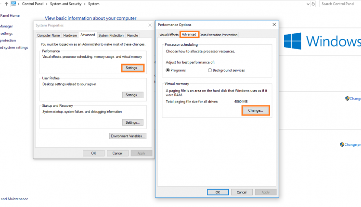Refresh the Control Panel view
This screenshot has width=361, height=207.
(313, 4)
